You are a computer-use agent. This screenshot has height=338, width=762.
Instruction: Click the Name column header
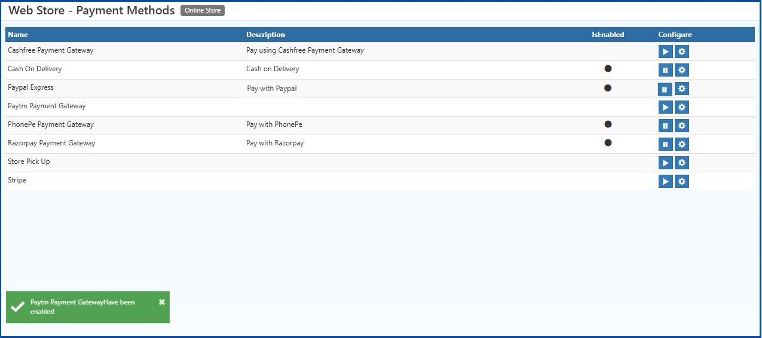pos(18,35)
